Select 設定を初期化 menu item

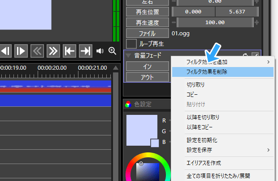tap(223, 140)
